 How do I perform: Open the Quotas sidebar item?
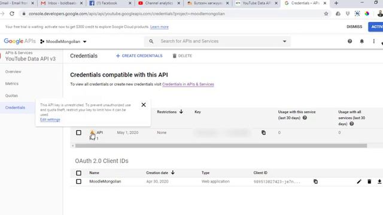(x=11, y=96)
